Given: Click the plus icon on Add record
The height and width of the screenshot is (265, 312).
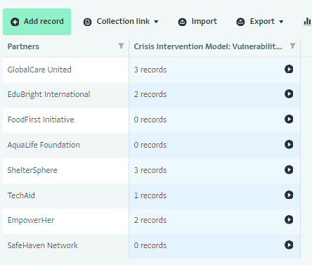Looking at the screenshot, I should pos(15,22).
